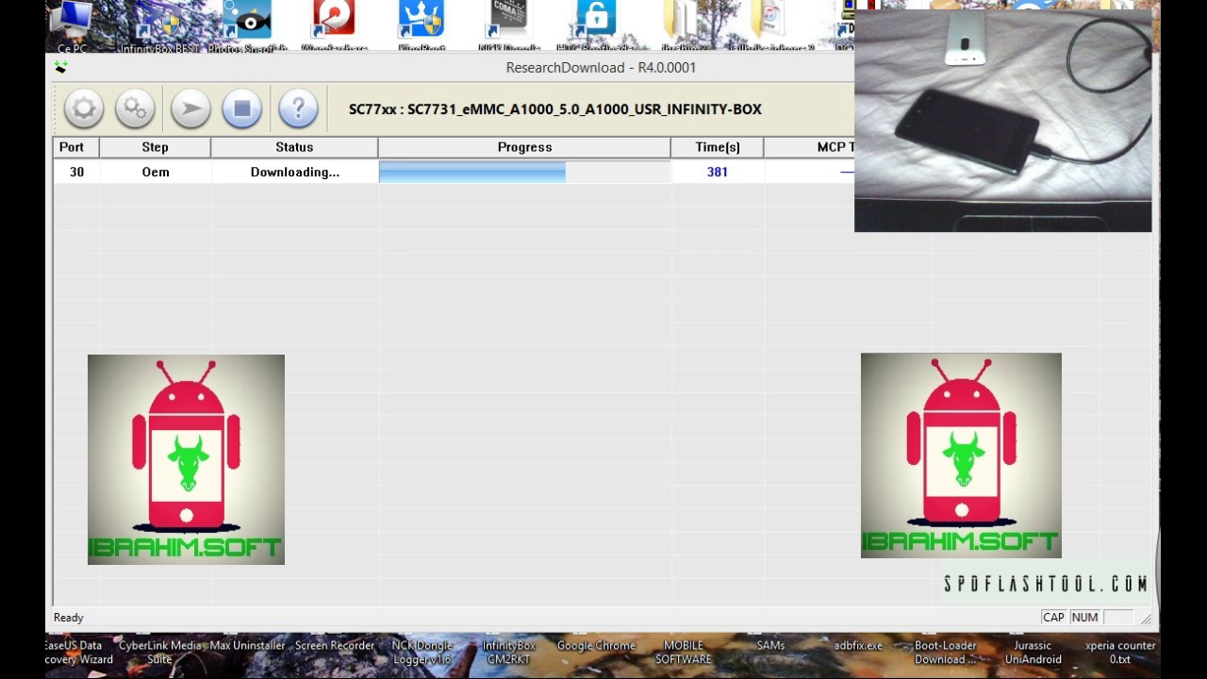Select the Downloading... status cell
The image size is (1207, 679).
(295, 172)
